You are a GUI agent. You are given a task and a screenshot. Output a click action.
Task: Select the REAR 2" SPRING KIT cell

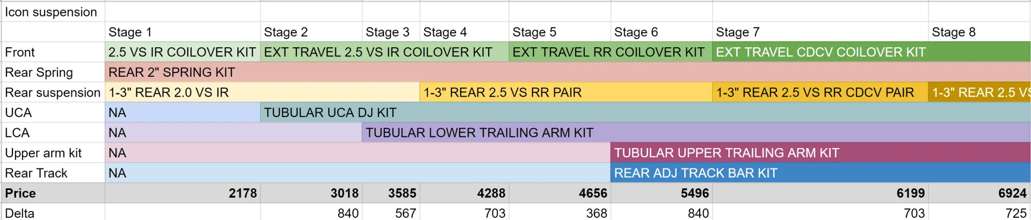568,72
